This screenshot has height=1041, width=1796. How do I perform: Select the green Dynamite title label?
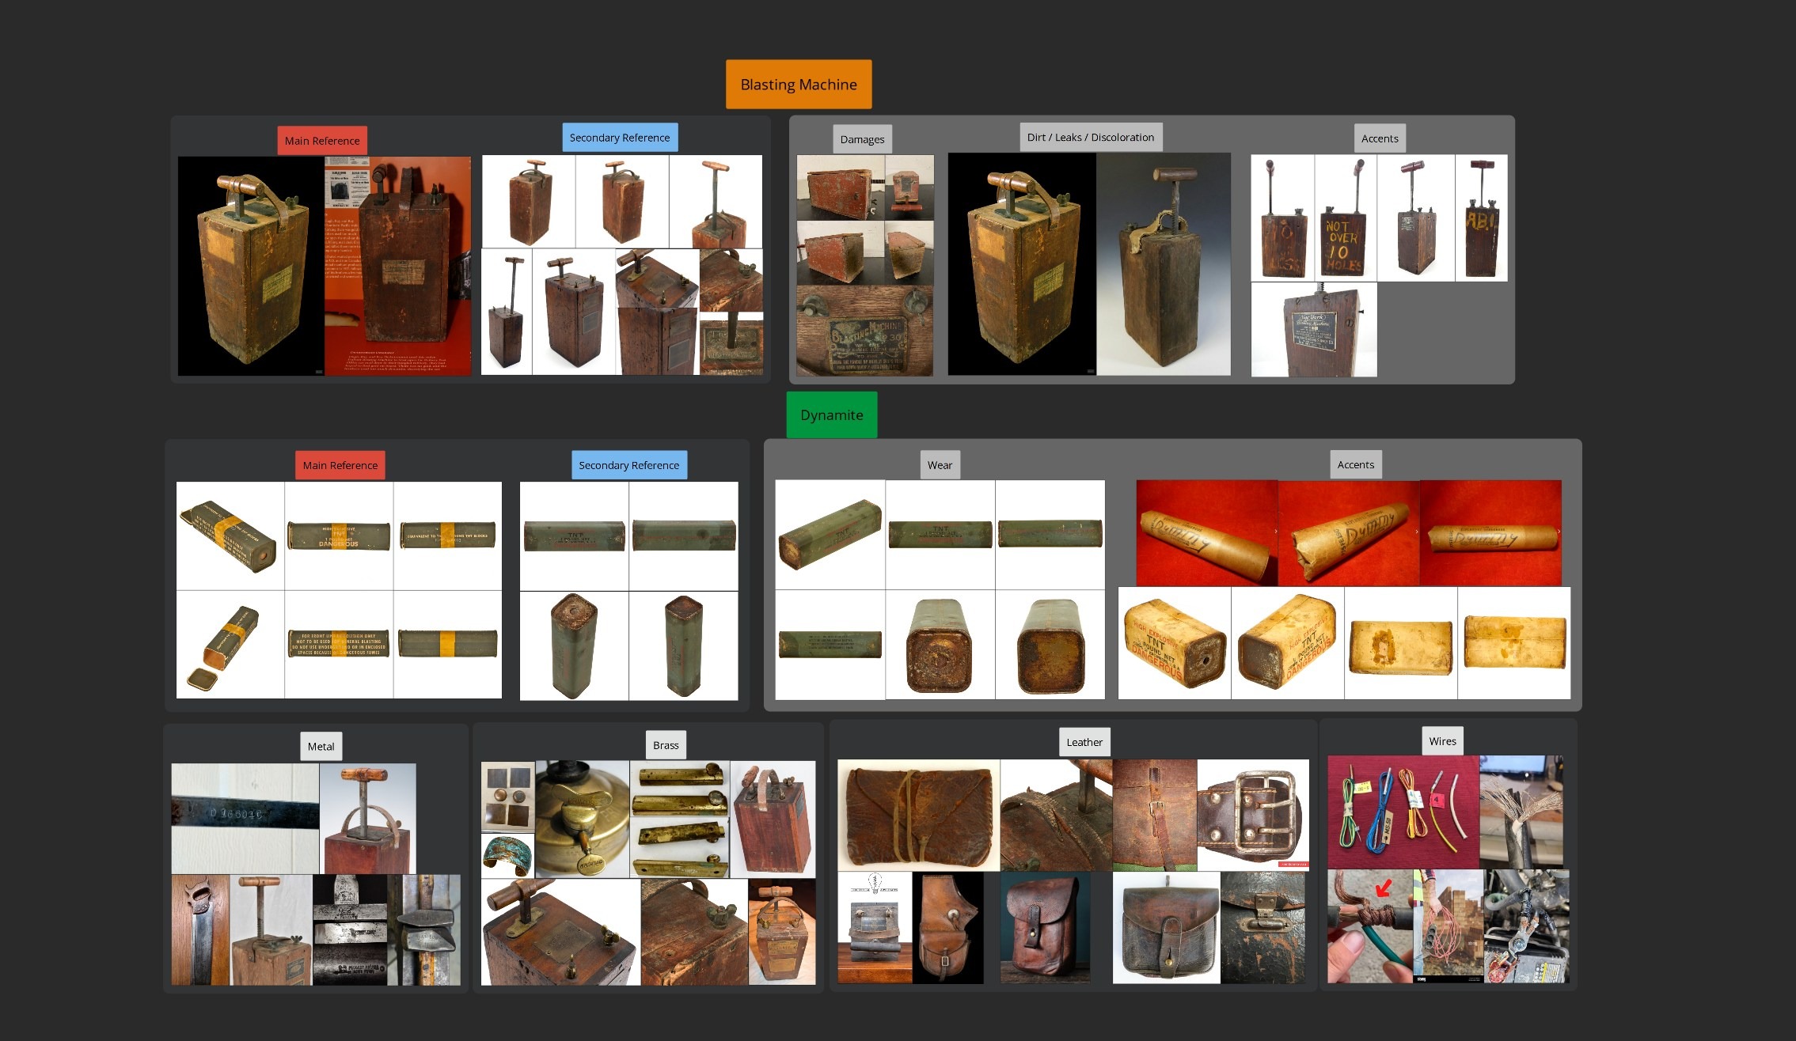click(831, 415)
